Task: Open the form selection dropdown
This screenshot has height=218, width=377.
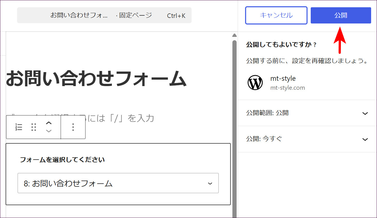Action: click(x=118, y=183)
